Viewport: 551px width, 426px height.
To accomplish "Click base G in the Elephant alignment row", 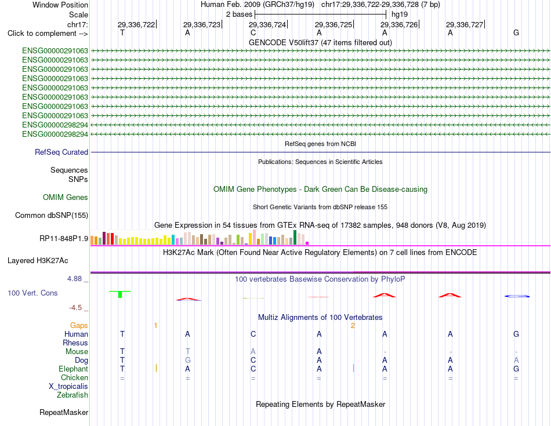I will [516, 369].
